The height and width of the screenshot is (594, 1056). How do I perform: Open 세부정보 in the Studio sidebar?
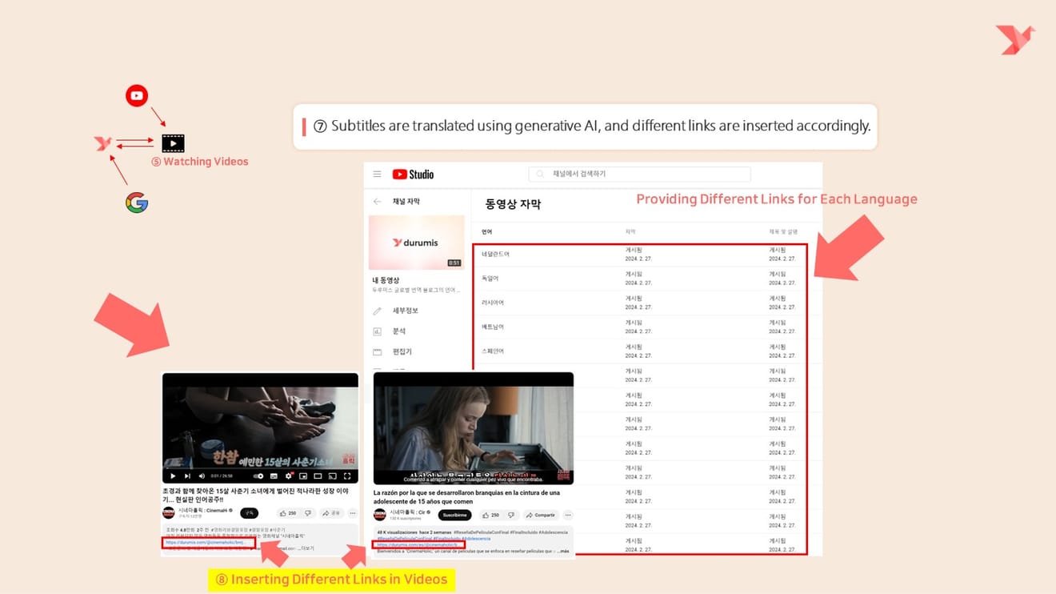pyautogui.click(x=406, y=311)
